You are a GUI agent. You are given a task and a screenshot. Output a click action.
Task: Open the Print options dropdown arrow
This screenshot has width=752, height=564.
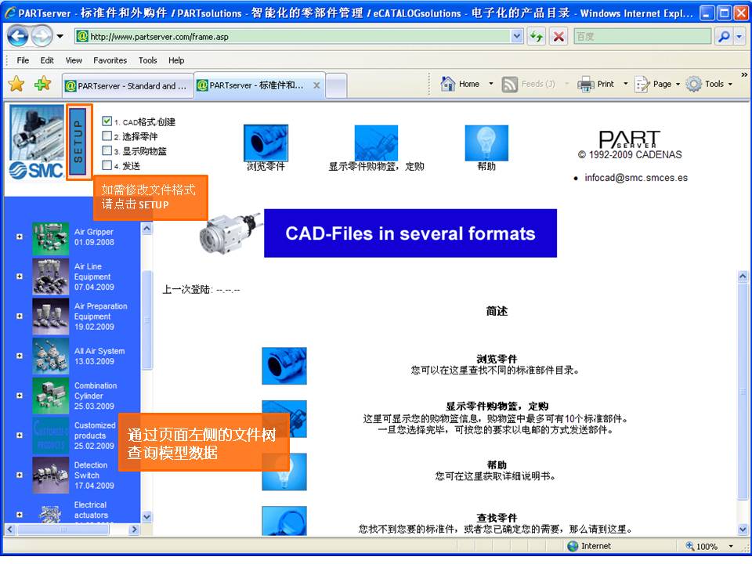pyautogui.click(x=625, y=85)
